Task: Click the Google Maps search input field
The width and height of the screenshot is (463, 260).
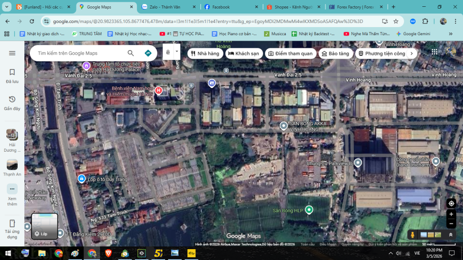Action: [80, 53]
